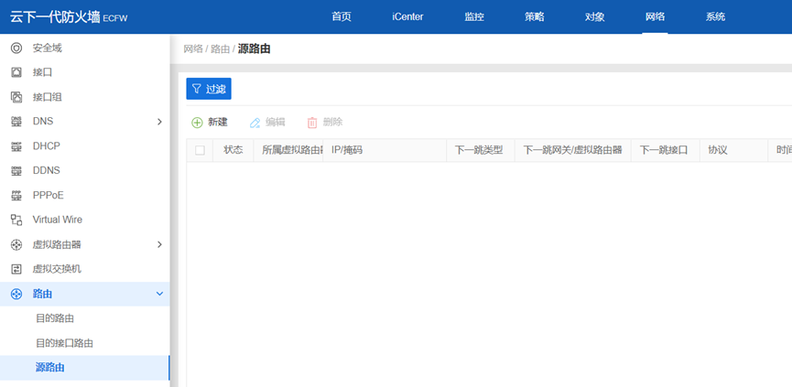Collapse the 路由 menu chevron
The image size is (792, 387).
point(159,294)
